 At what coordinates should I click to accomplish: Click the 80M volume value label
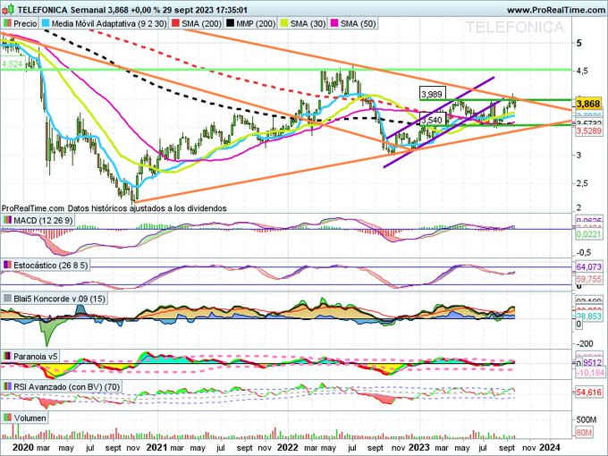click(x=584, y=432)
